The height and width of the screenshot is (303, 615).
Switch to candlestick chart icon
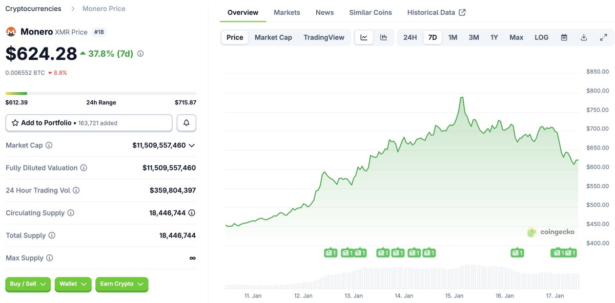383,37
